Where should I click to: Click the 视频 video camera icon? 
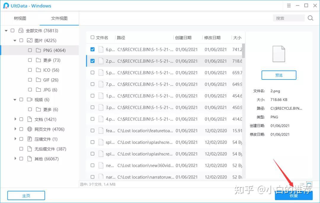tap(30, 100)
